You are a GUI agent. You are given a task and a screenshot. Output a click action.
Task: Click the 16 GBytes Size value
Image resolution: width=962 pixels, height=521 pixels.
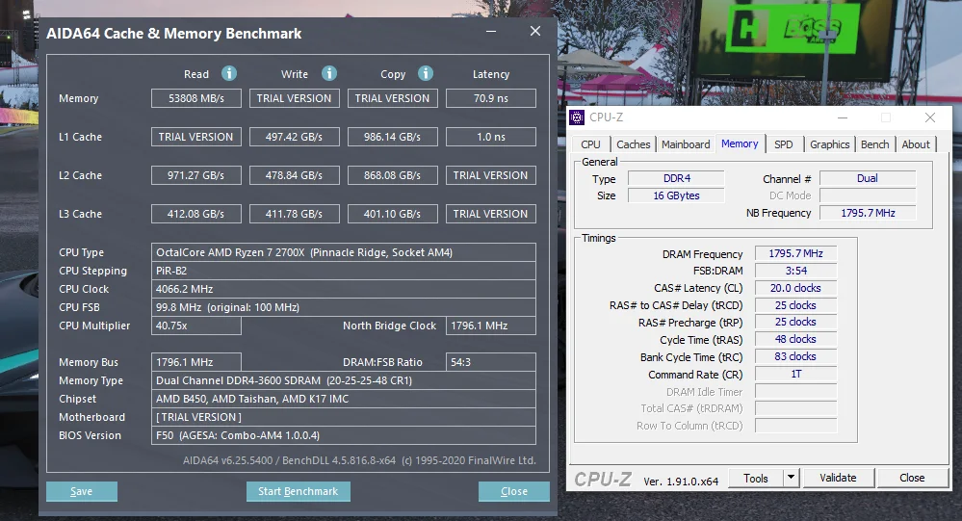tap(676, 195)
